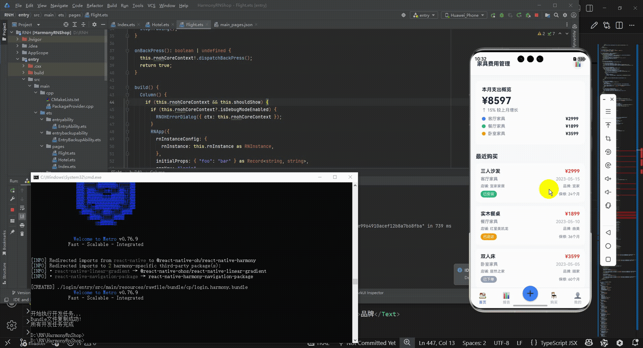Open the File menu
The image size is (643, 348).
click(18, 6)
